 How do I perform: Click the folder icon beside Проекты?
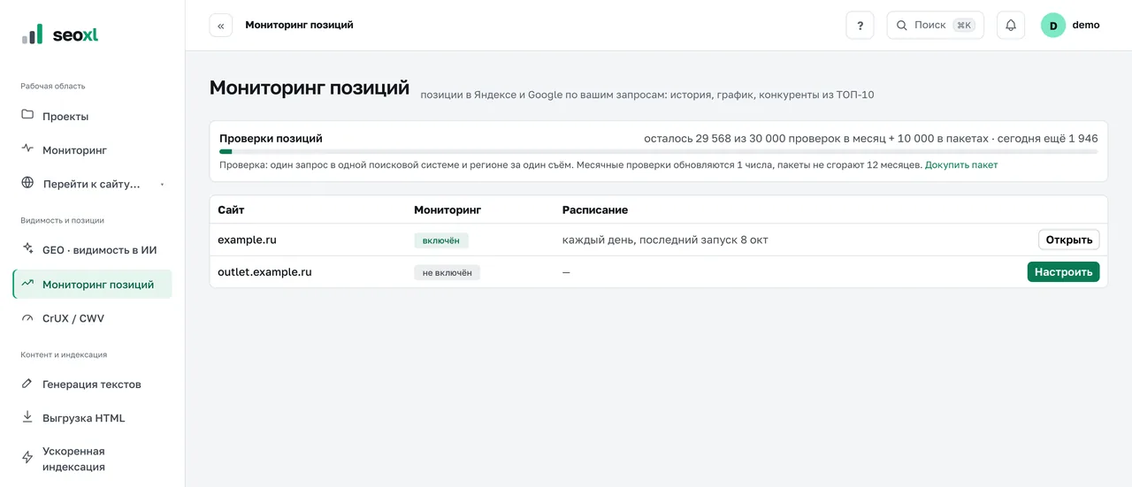pos(27,116)
